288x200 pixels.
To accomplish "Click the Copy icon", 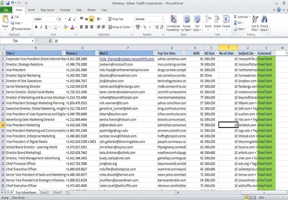I will click(12, 23).
